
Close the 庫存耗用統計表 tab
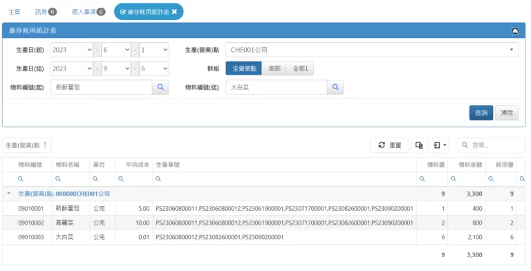[174, 12]
